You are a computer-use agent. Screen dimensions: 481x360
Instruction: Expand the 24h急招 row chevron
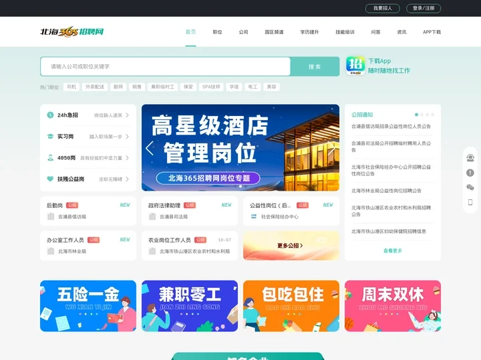(127, 115)
